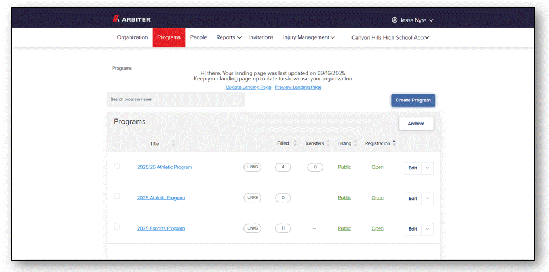This screenshot has width=549, height=272.
Task: Expand Edit options arrow for 2025/26 Athletic Program
Action: point(427,168)
